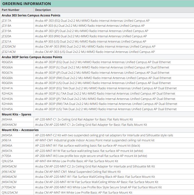Select part number JZ318A
194x195 pixels.
tap(6, 26)
